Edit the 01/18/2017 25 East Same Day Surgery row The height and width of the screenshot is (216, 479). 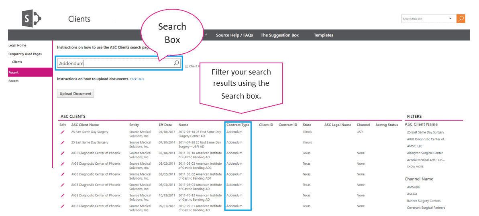(x=63, y=132)
